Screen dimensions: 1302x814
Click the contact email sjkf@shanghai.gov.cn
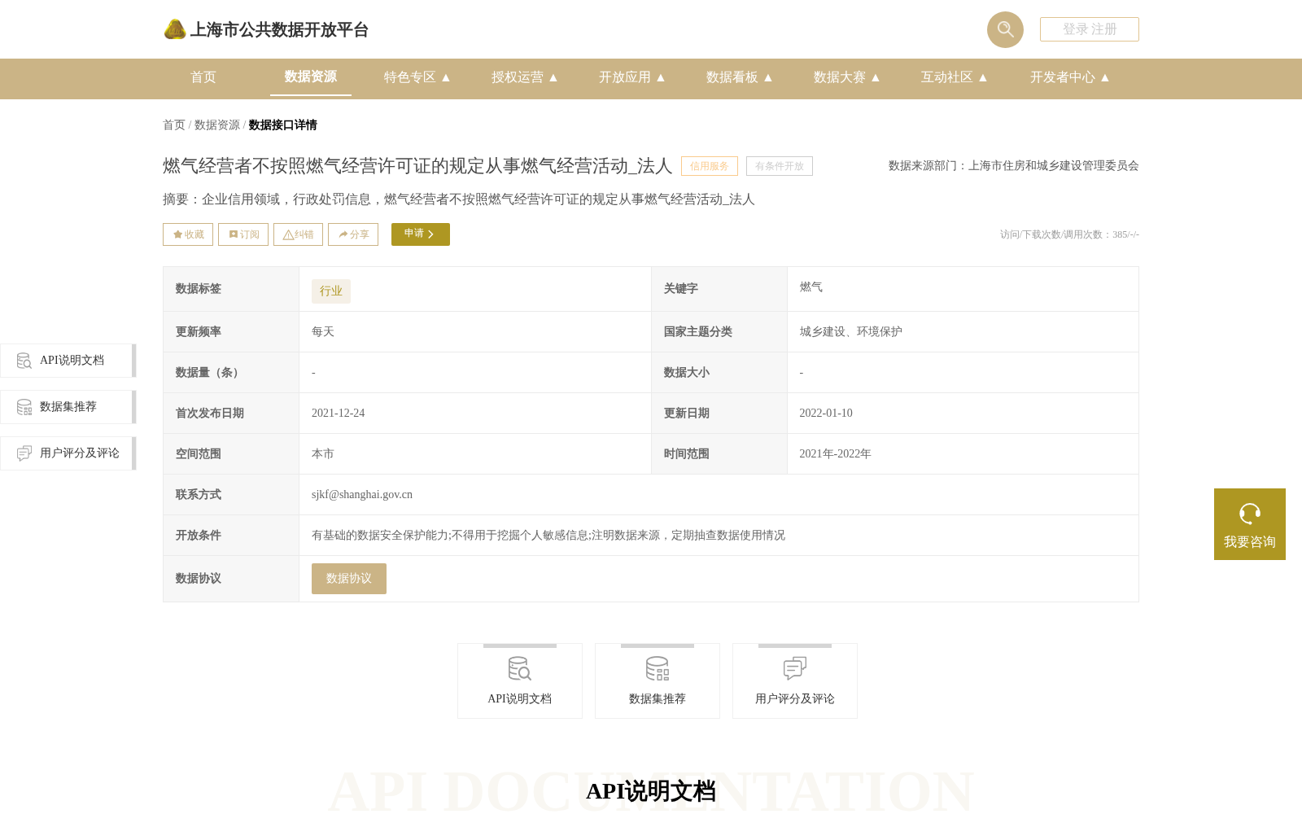(x=362, y=495)
